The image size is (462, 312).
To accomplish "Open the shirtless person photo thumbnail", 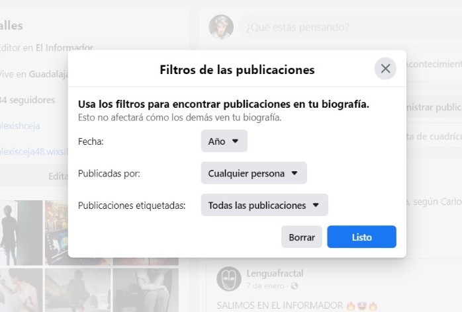I will 21,290.
